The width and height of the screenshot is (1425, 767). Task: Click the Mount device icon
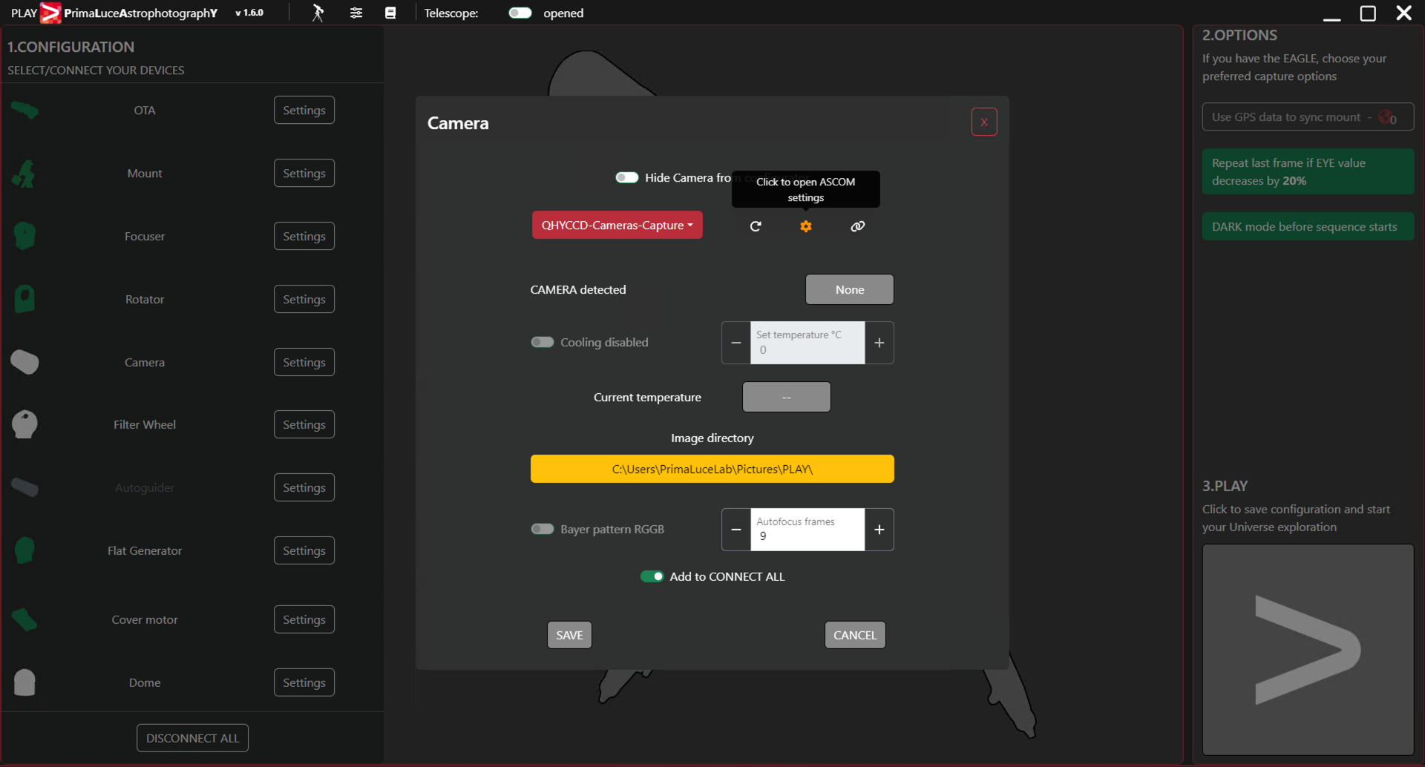(x=24, y=174)
